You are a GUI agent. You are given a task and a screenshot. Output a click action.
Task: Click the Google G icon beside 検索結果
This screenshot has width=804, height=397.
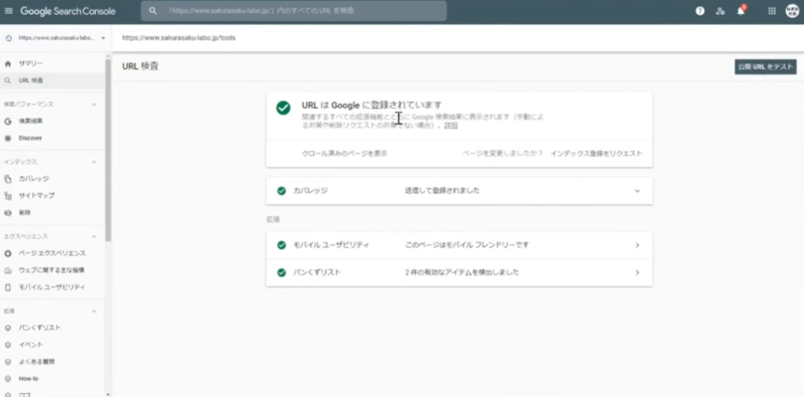[8, 122]
